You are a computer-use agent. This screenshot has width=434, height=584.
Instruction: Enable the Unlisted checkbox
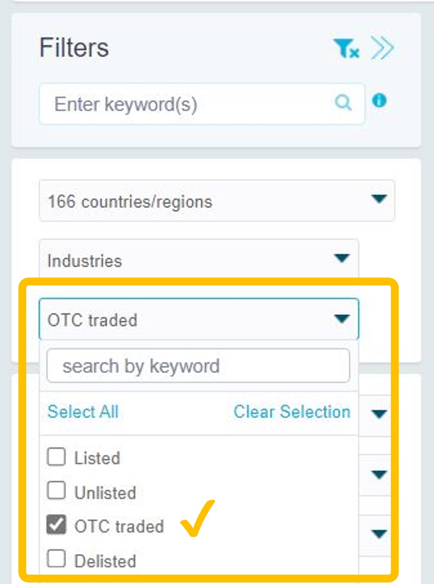[x=56, y=491]
